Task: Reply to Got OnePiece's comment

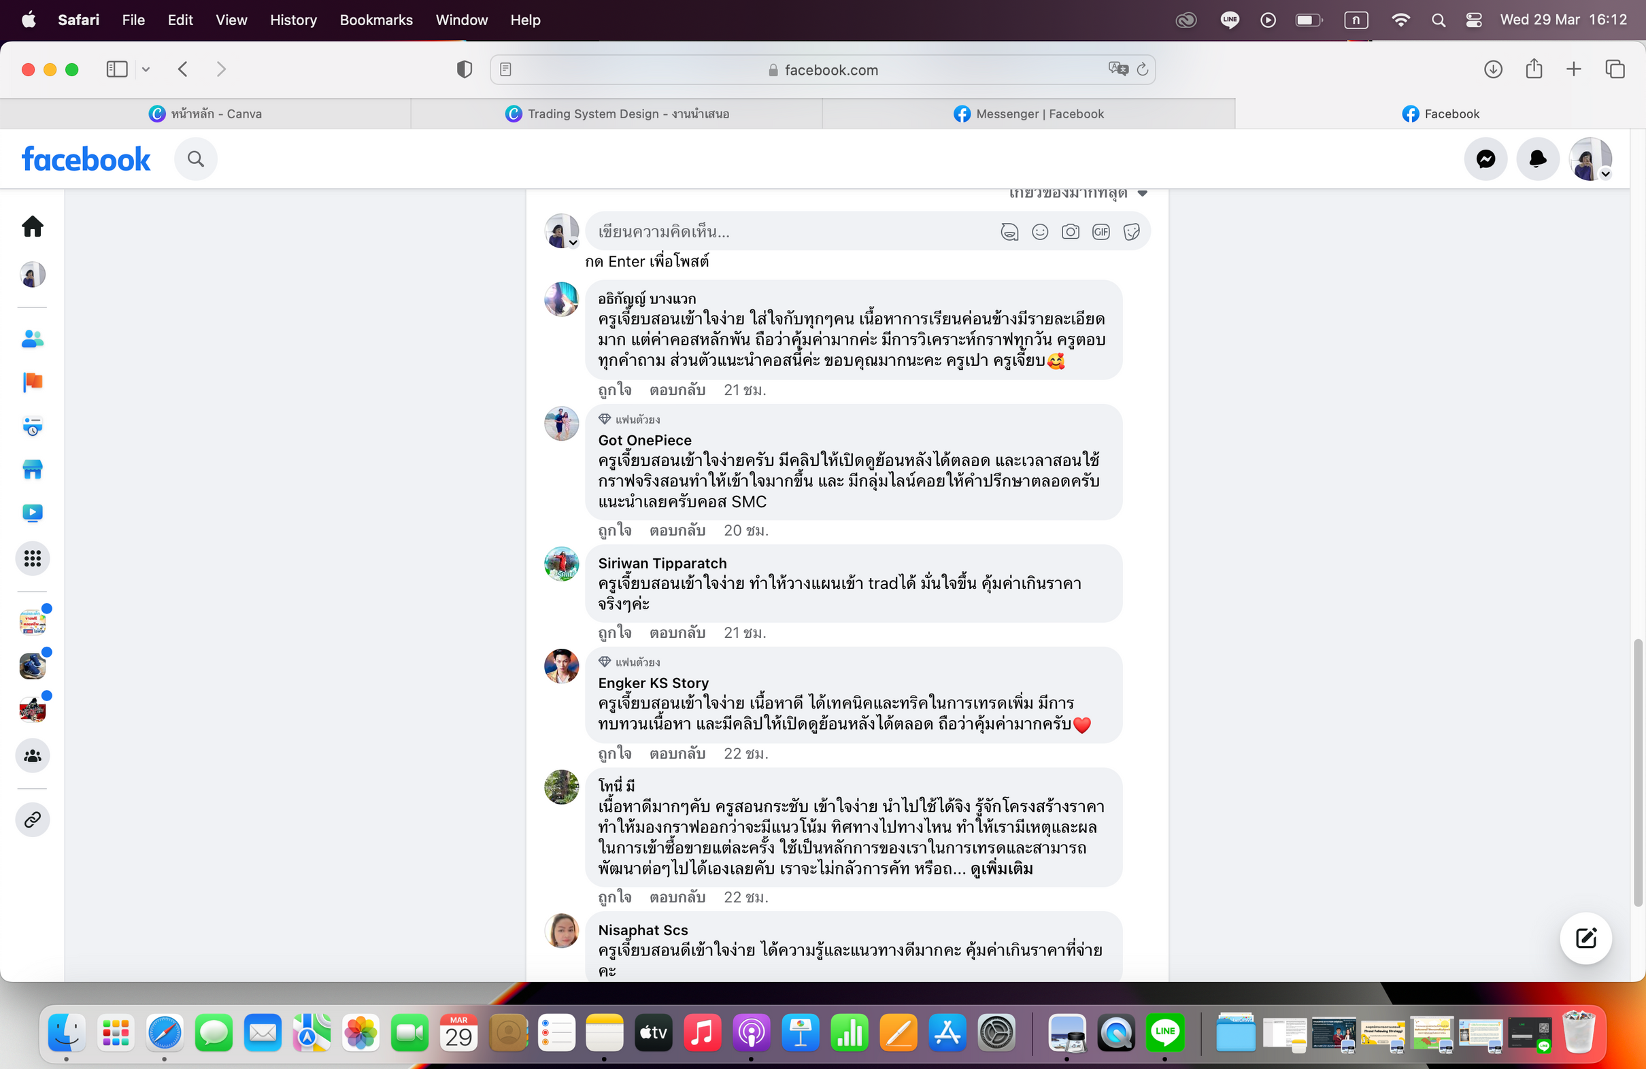Action: (x=676, y=530)
